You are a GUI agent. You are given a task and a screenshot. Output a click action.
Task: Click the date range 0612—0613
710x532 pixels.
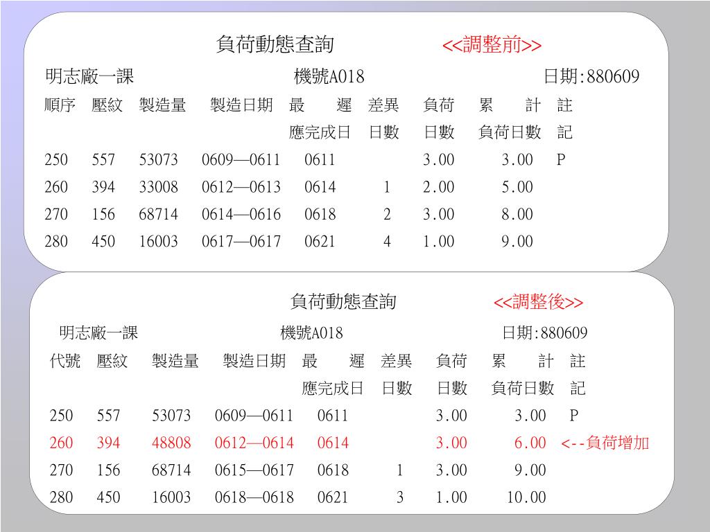pyautogui.click(x=241, y=187)
